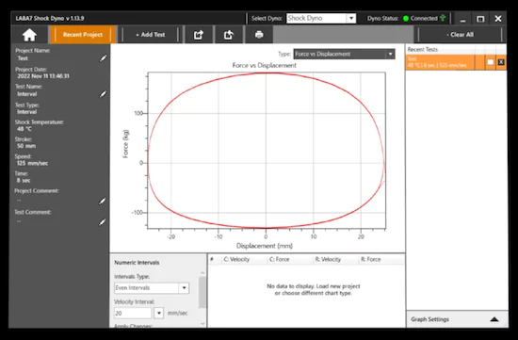Click the project date 2022 Nov 11 value
Screen dimensions: 518x340
[x=43, y=76]
